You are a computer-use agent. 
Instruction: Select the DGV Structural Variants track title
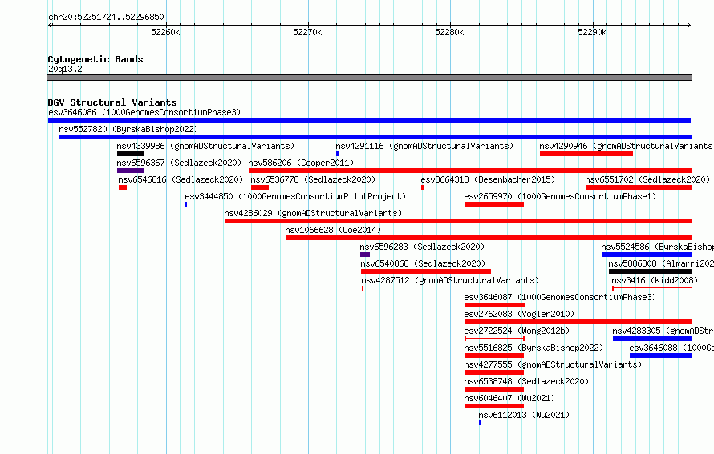point(112,102)
